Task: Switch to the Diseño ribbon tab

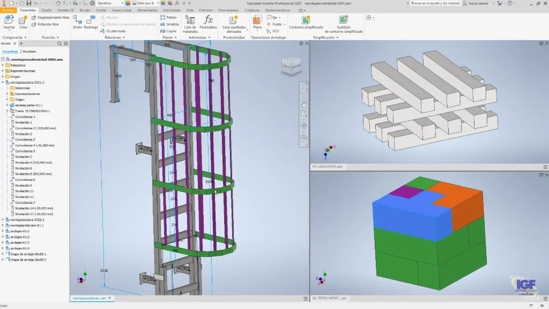Action: (x=46, y=10)
